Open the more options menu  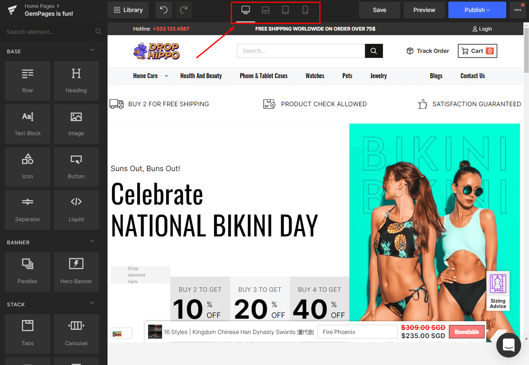point(518,10)
